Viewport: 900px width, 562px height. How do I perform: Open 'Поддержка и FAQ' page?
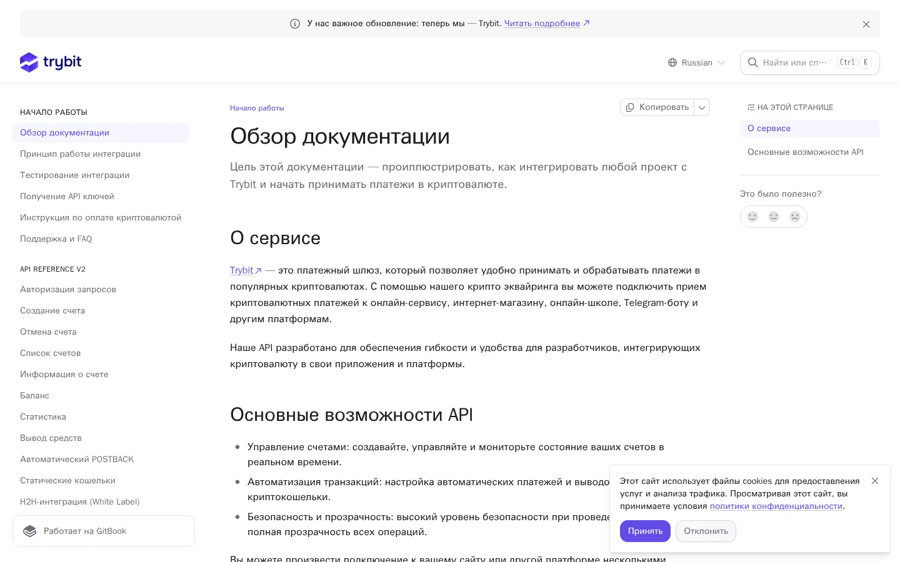(x=101, y=239)
